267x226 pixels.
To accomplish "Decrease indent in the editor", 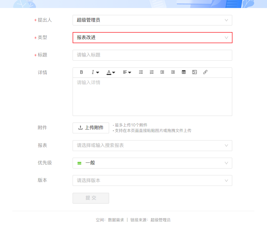I will tap(173, 72).
